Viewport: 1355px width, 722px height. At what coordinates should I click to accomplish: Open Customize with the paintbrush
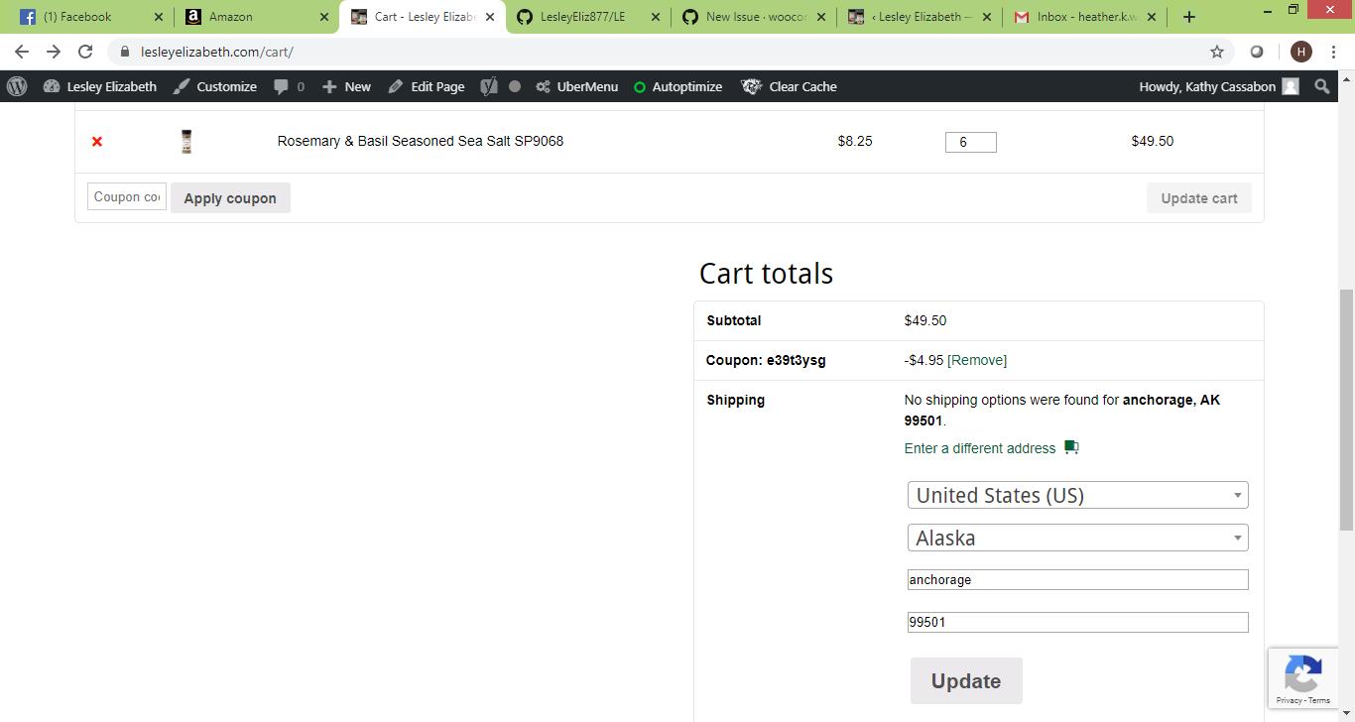[215, 86]
